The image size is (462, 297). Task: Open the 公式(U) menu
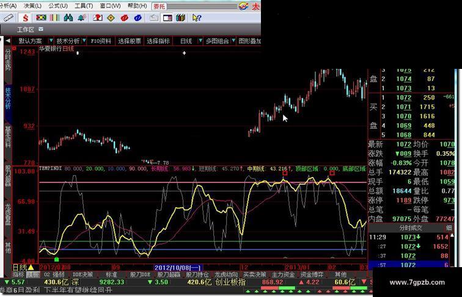(58, 6)
